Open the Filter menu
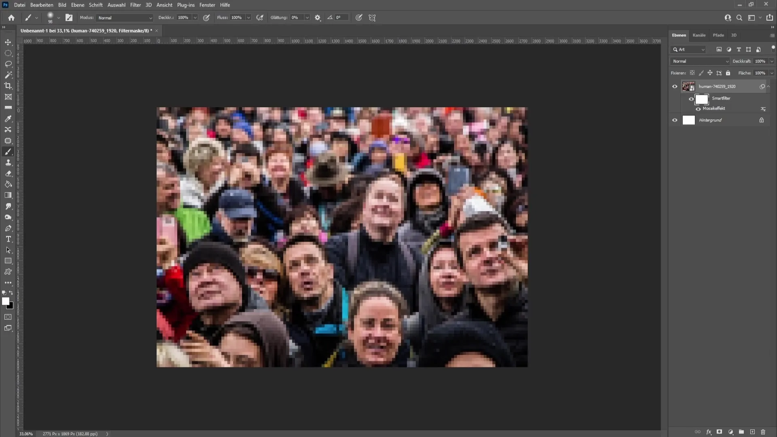The image size is (777, 437). coord(136,4)
